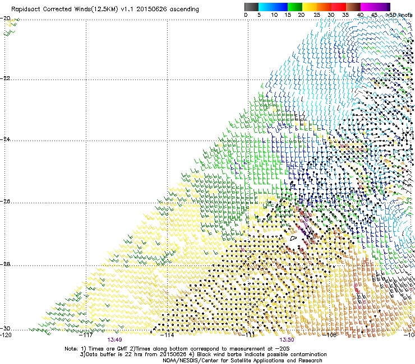
Task: Click the '>50 knots' scale label
Action: pyautogui.click(x=399, y=15)
